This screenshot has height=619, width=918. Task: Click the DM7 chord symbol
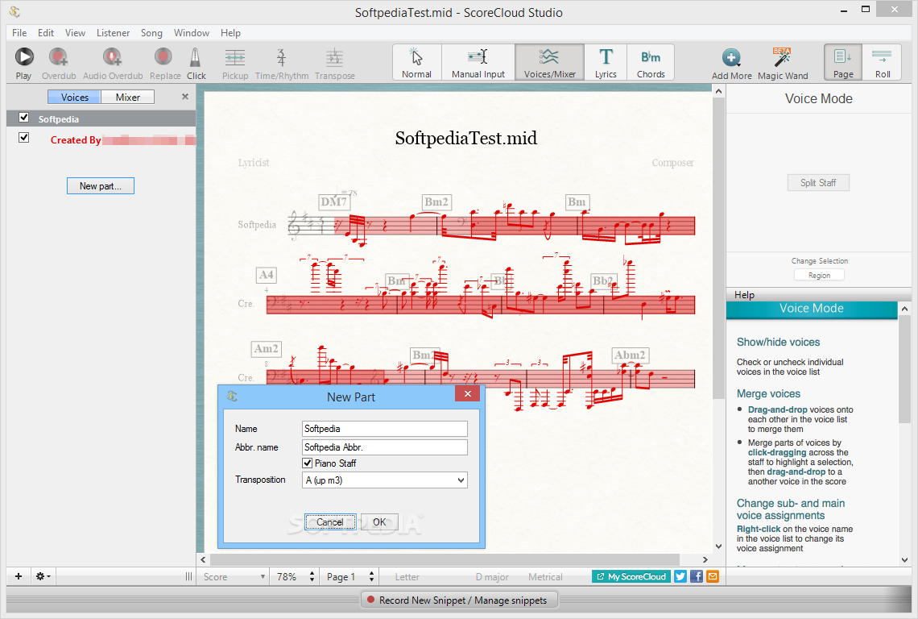333,201
